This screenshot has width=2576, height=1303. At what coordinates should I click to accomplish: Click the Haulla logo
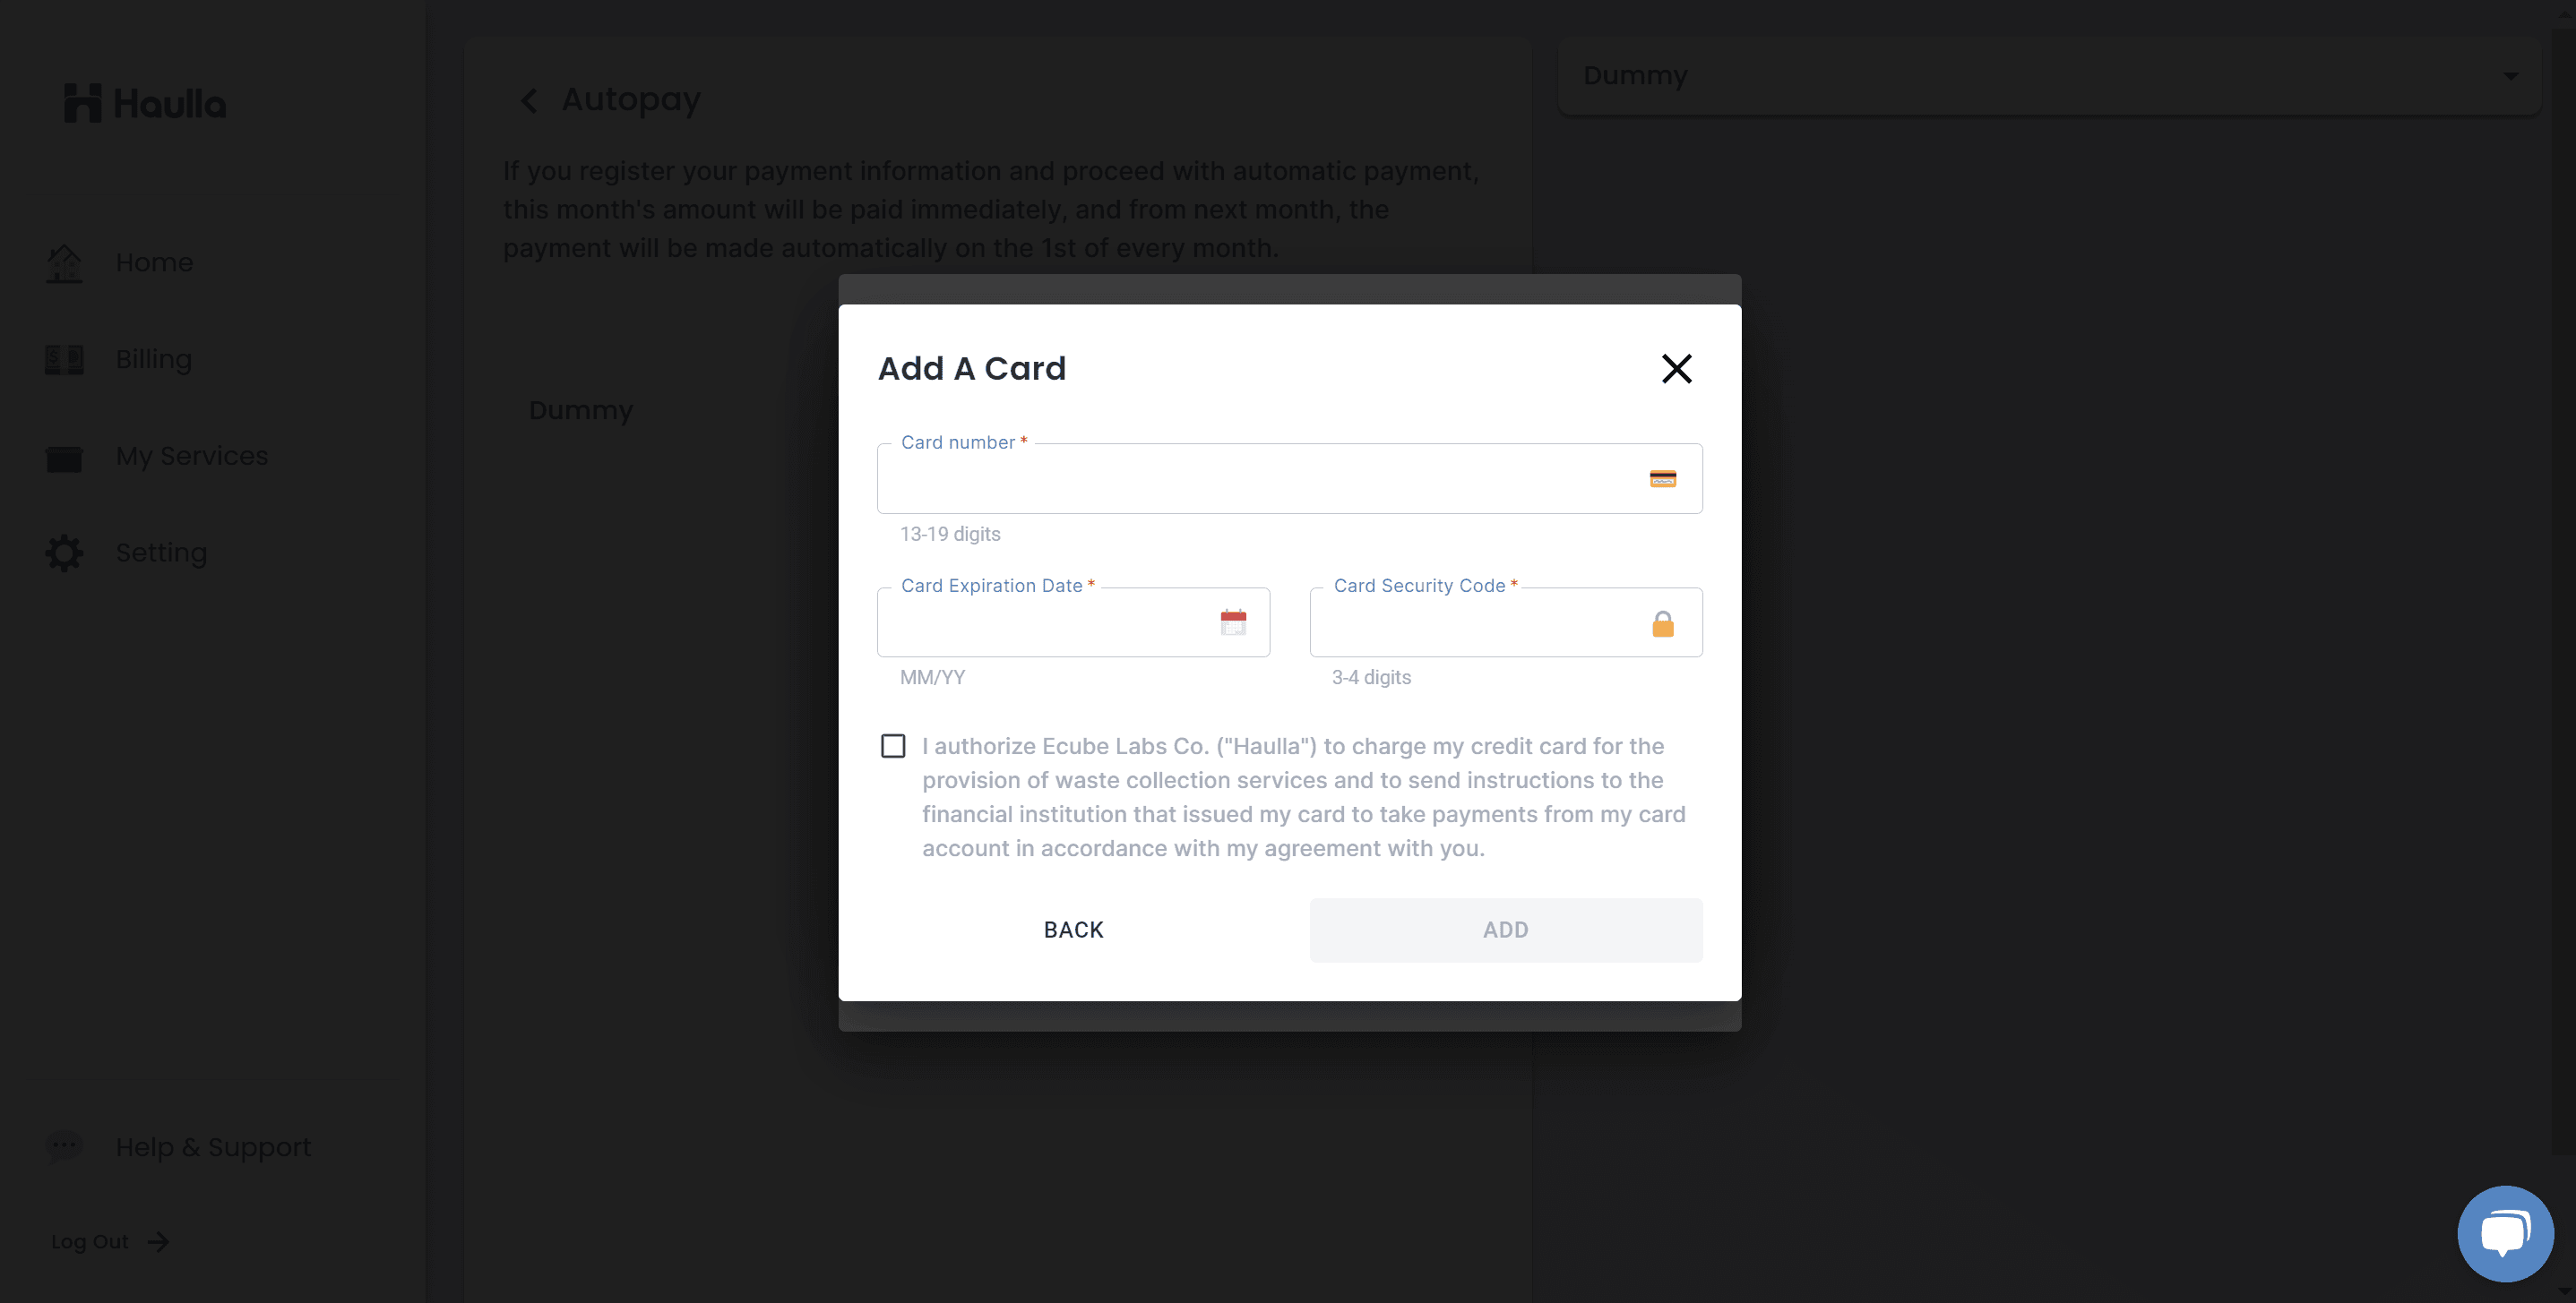click(x=146, y=103)
